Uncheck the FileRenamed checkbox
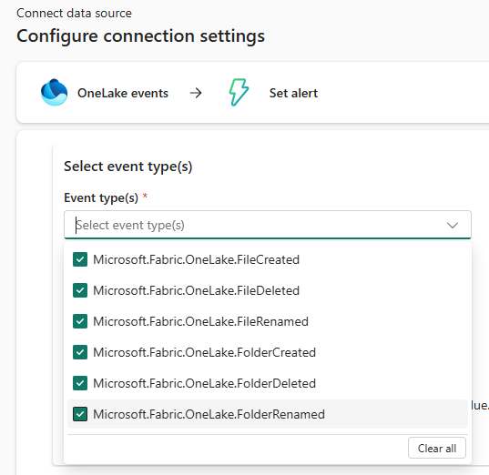The width and height of the screenshot is (489, 475). coord(80,321)
